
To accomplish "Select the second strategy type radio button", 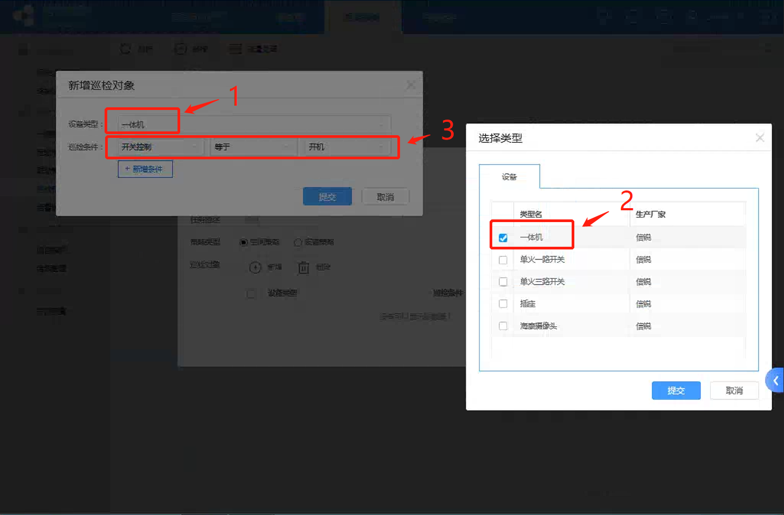I will point(298,242).
